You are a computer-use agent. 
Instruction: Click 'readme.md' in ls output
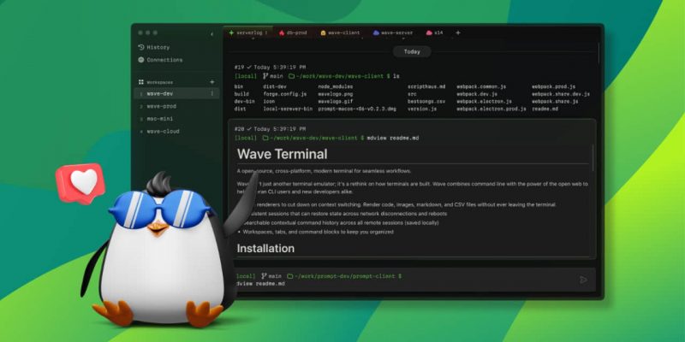coord(545,109)
